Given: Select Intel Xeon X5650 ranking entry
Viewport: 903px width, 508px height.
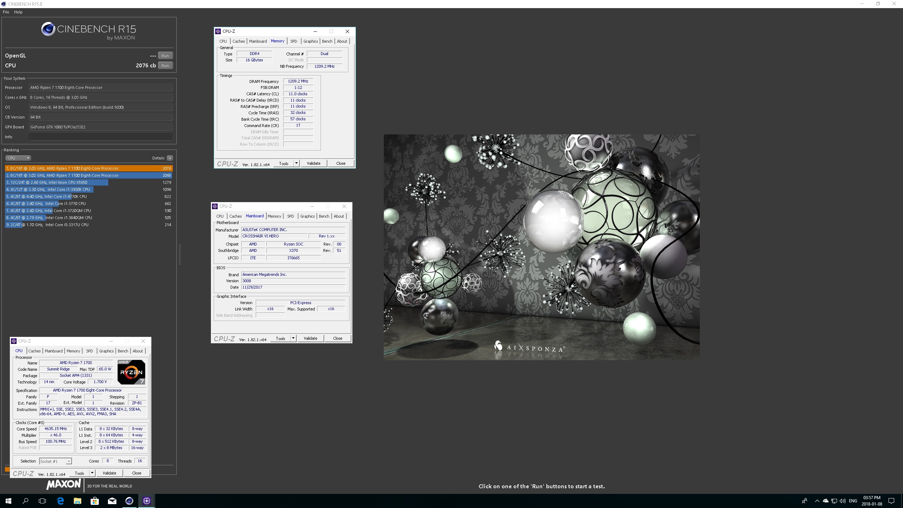Looking at the screenshot, I should pyautogui.click(x=89, y=182).
